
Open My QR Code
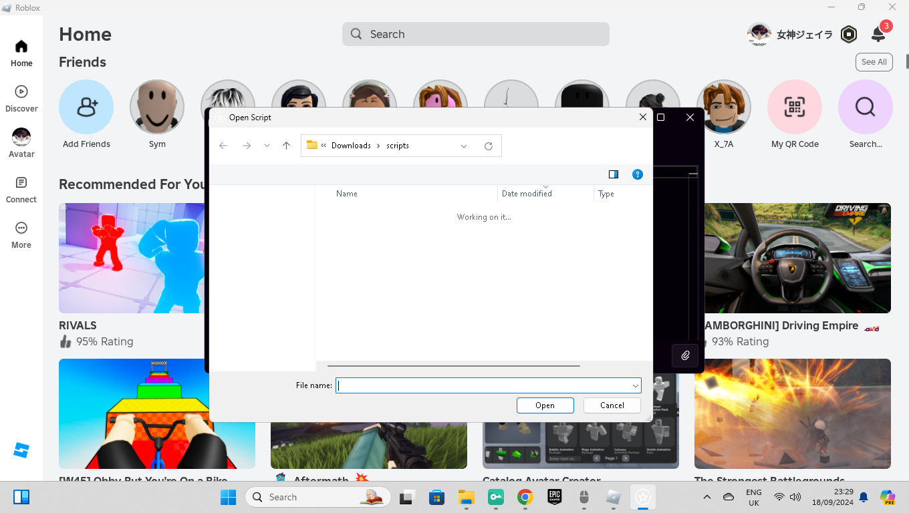(x=795, y=107)
